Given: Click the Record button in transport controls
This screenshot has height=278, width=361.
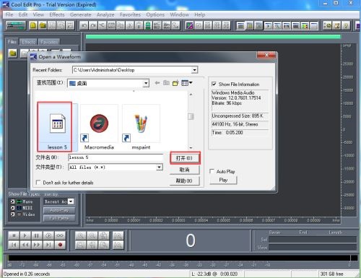Looking at the screenshot, I should [x=60, y=245].
